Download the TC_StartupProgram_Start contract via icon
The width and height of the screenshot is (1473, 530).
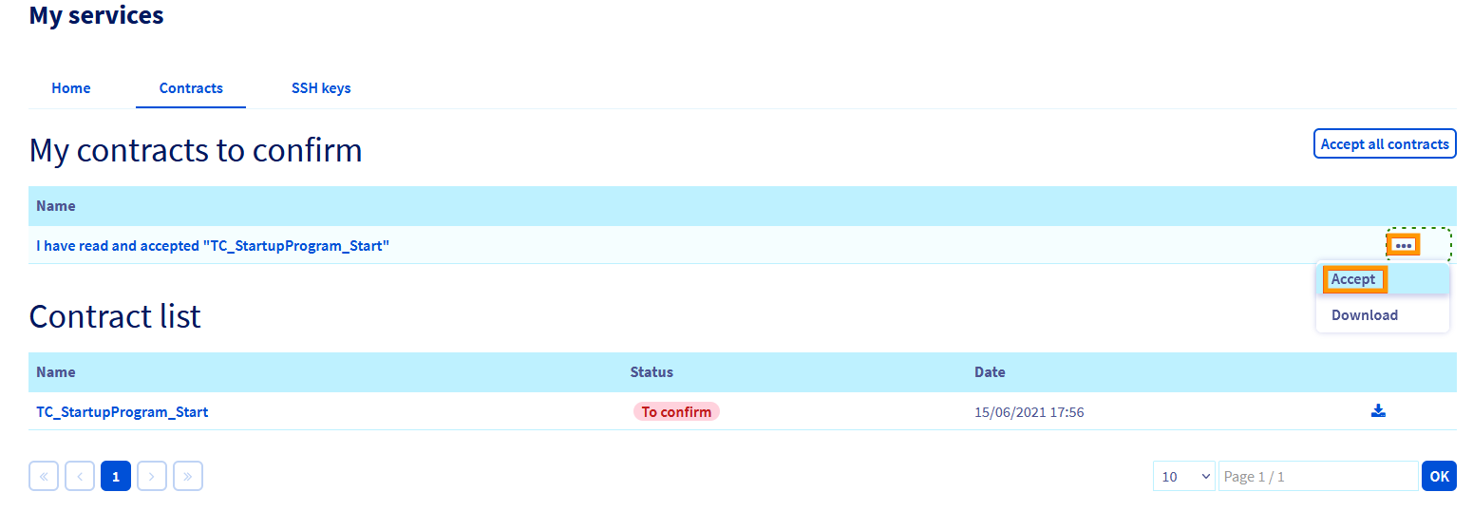click(x=1378, y=411)
